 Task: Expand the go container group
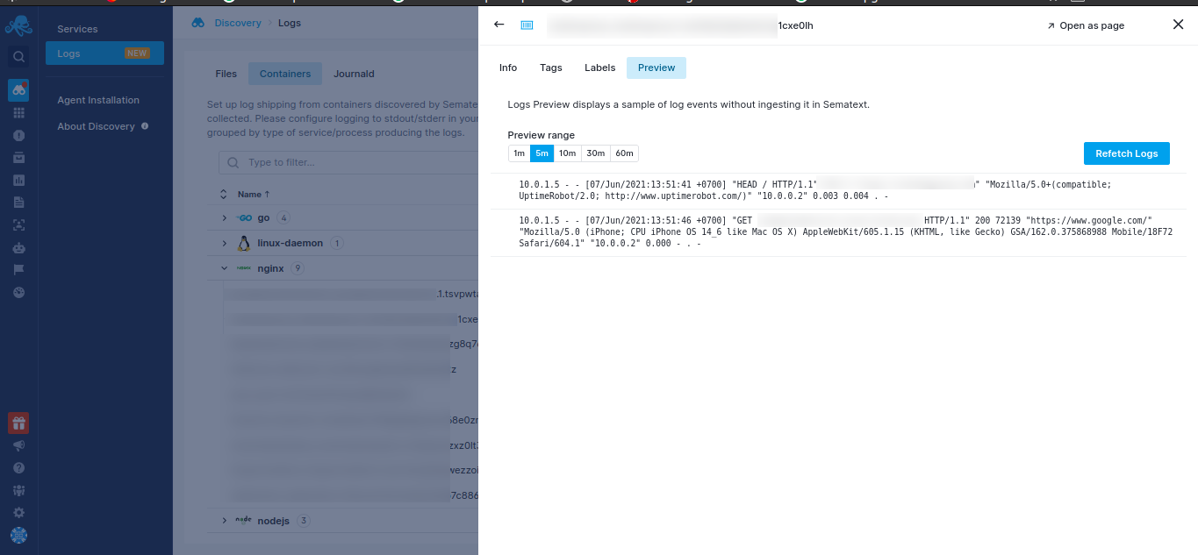pos(224,217)
